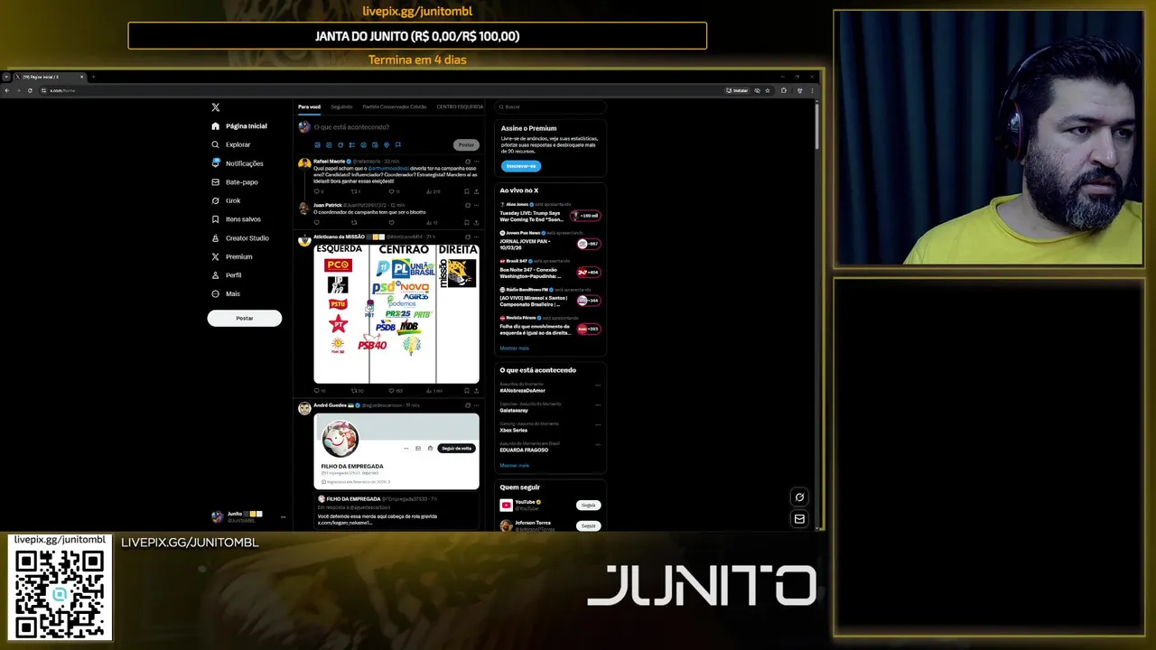Open more options for EDUARDA FRAGOSO trend

[597, 443]
